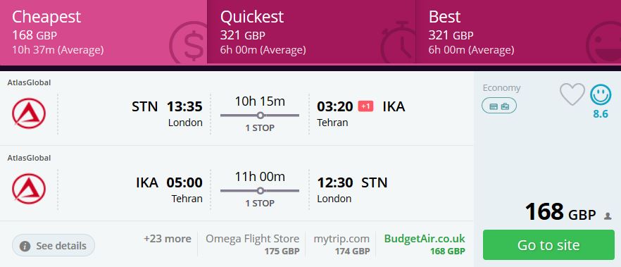Click the baggage info pill icon
The image size is (621, 267).
pos(499,106)
